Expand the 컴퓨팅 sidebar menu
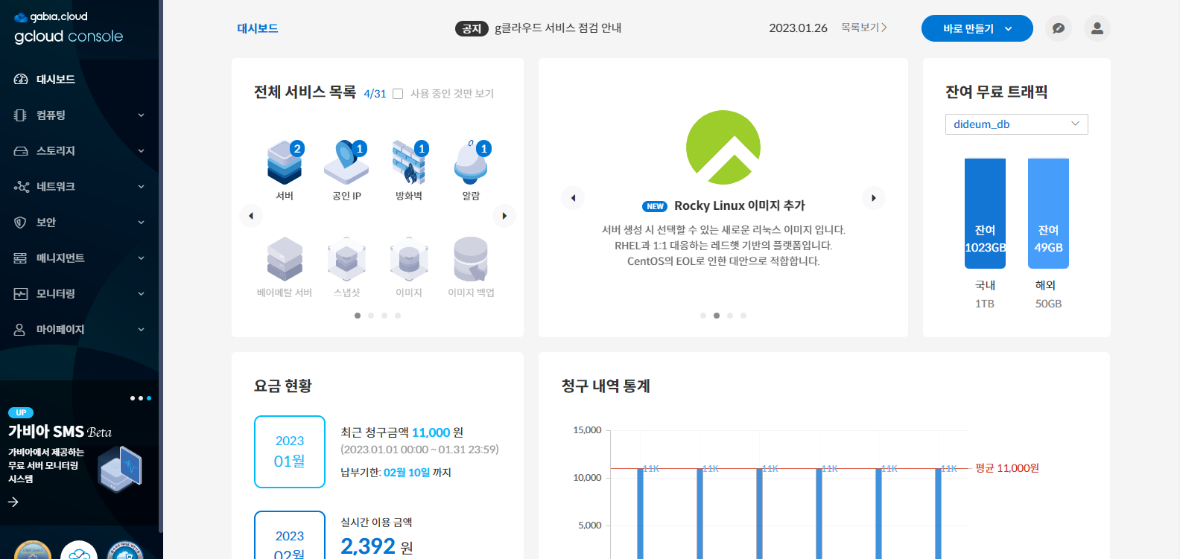The width and height of the screenshot is (1180, 559). pos(80,115)
